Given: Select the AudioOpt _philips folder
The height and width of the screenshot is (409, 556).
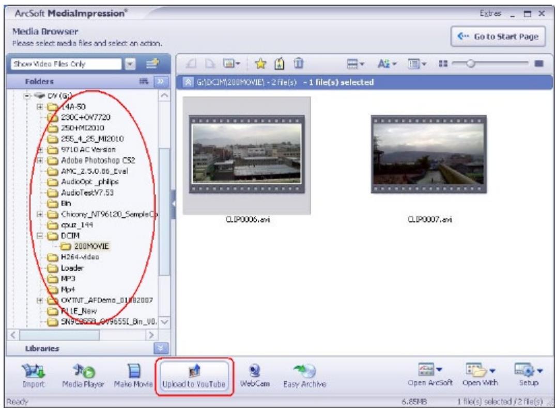Looking at the screenshot, I should (83, 182).
